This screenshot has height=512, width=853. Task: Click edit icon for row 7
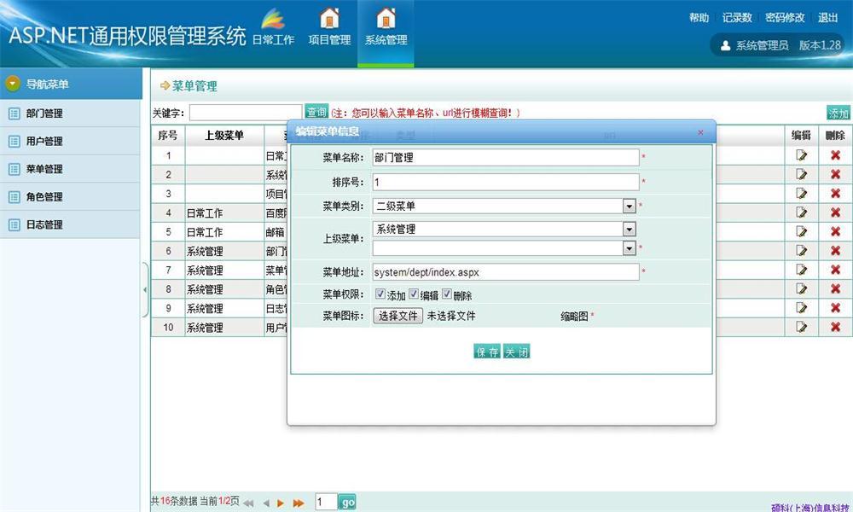click(801, 270)
